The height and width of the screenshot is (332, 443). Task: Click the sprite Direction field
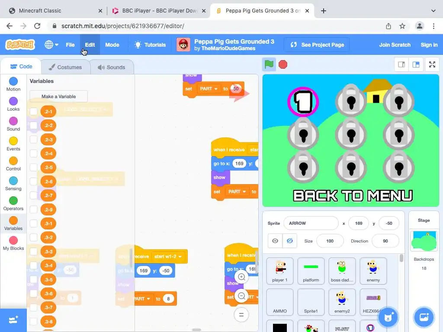tap(385, 241)
